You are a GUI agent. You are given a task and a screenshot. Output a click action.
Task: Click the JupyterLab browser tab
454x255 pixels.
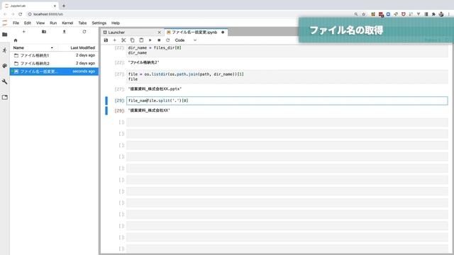point(30,6)
